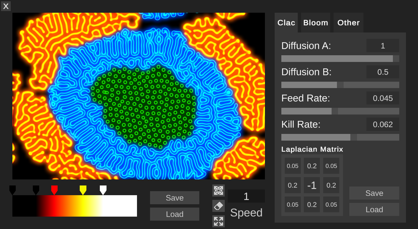
Task: Select the red gradient stop marker
Action: 54,189
